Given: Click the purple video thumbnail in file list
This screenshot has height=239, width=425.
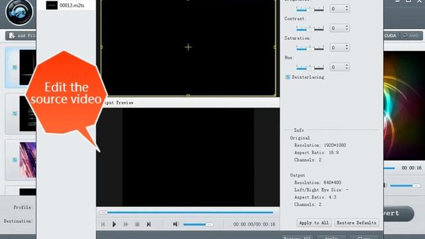Looking at the screenshot, I should click(x=28, y=160).
